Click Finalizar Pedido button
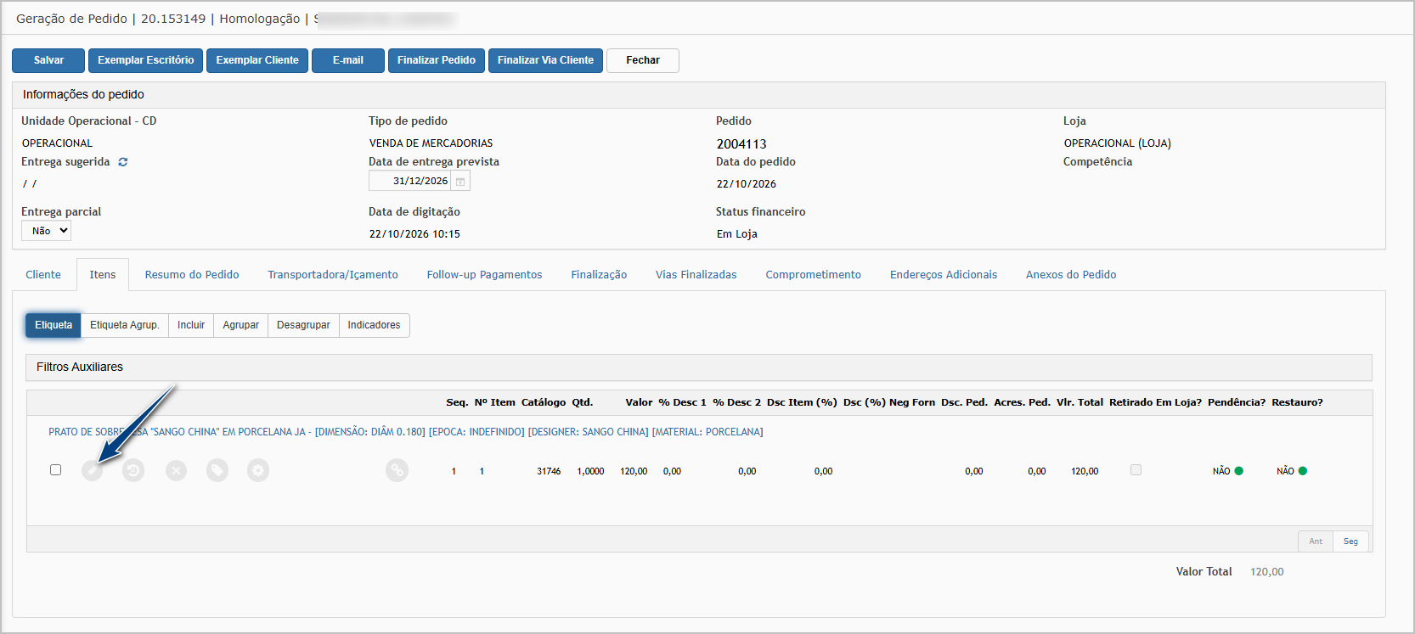 pyautogui.click(x=437, y=60)
